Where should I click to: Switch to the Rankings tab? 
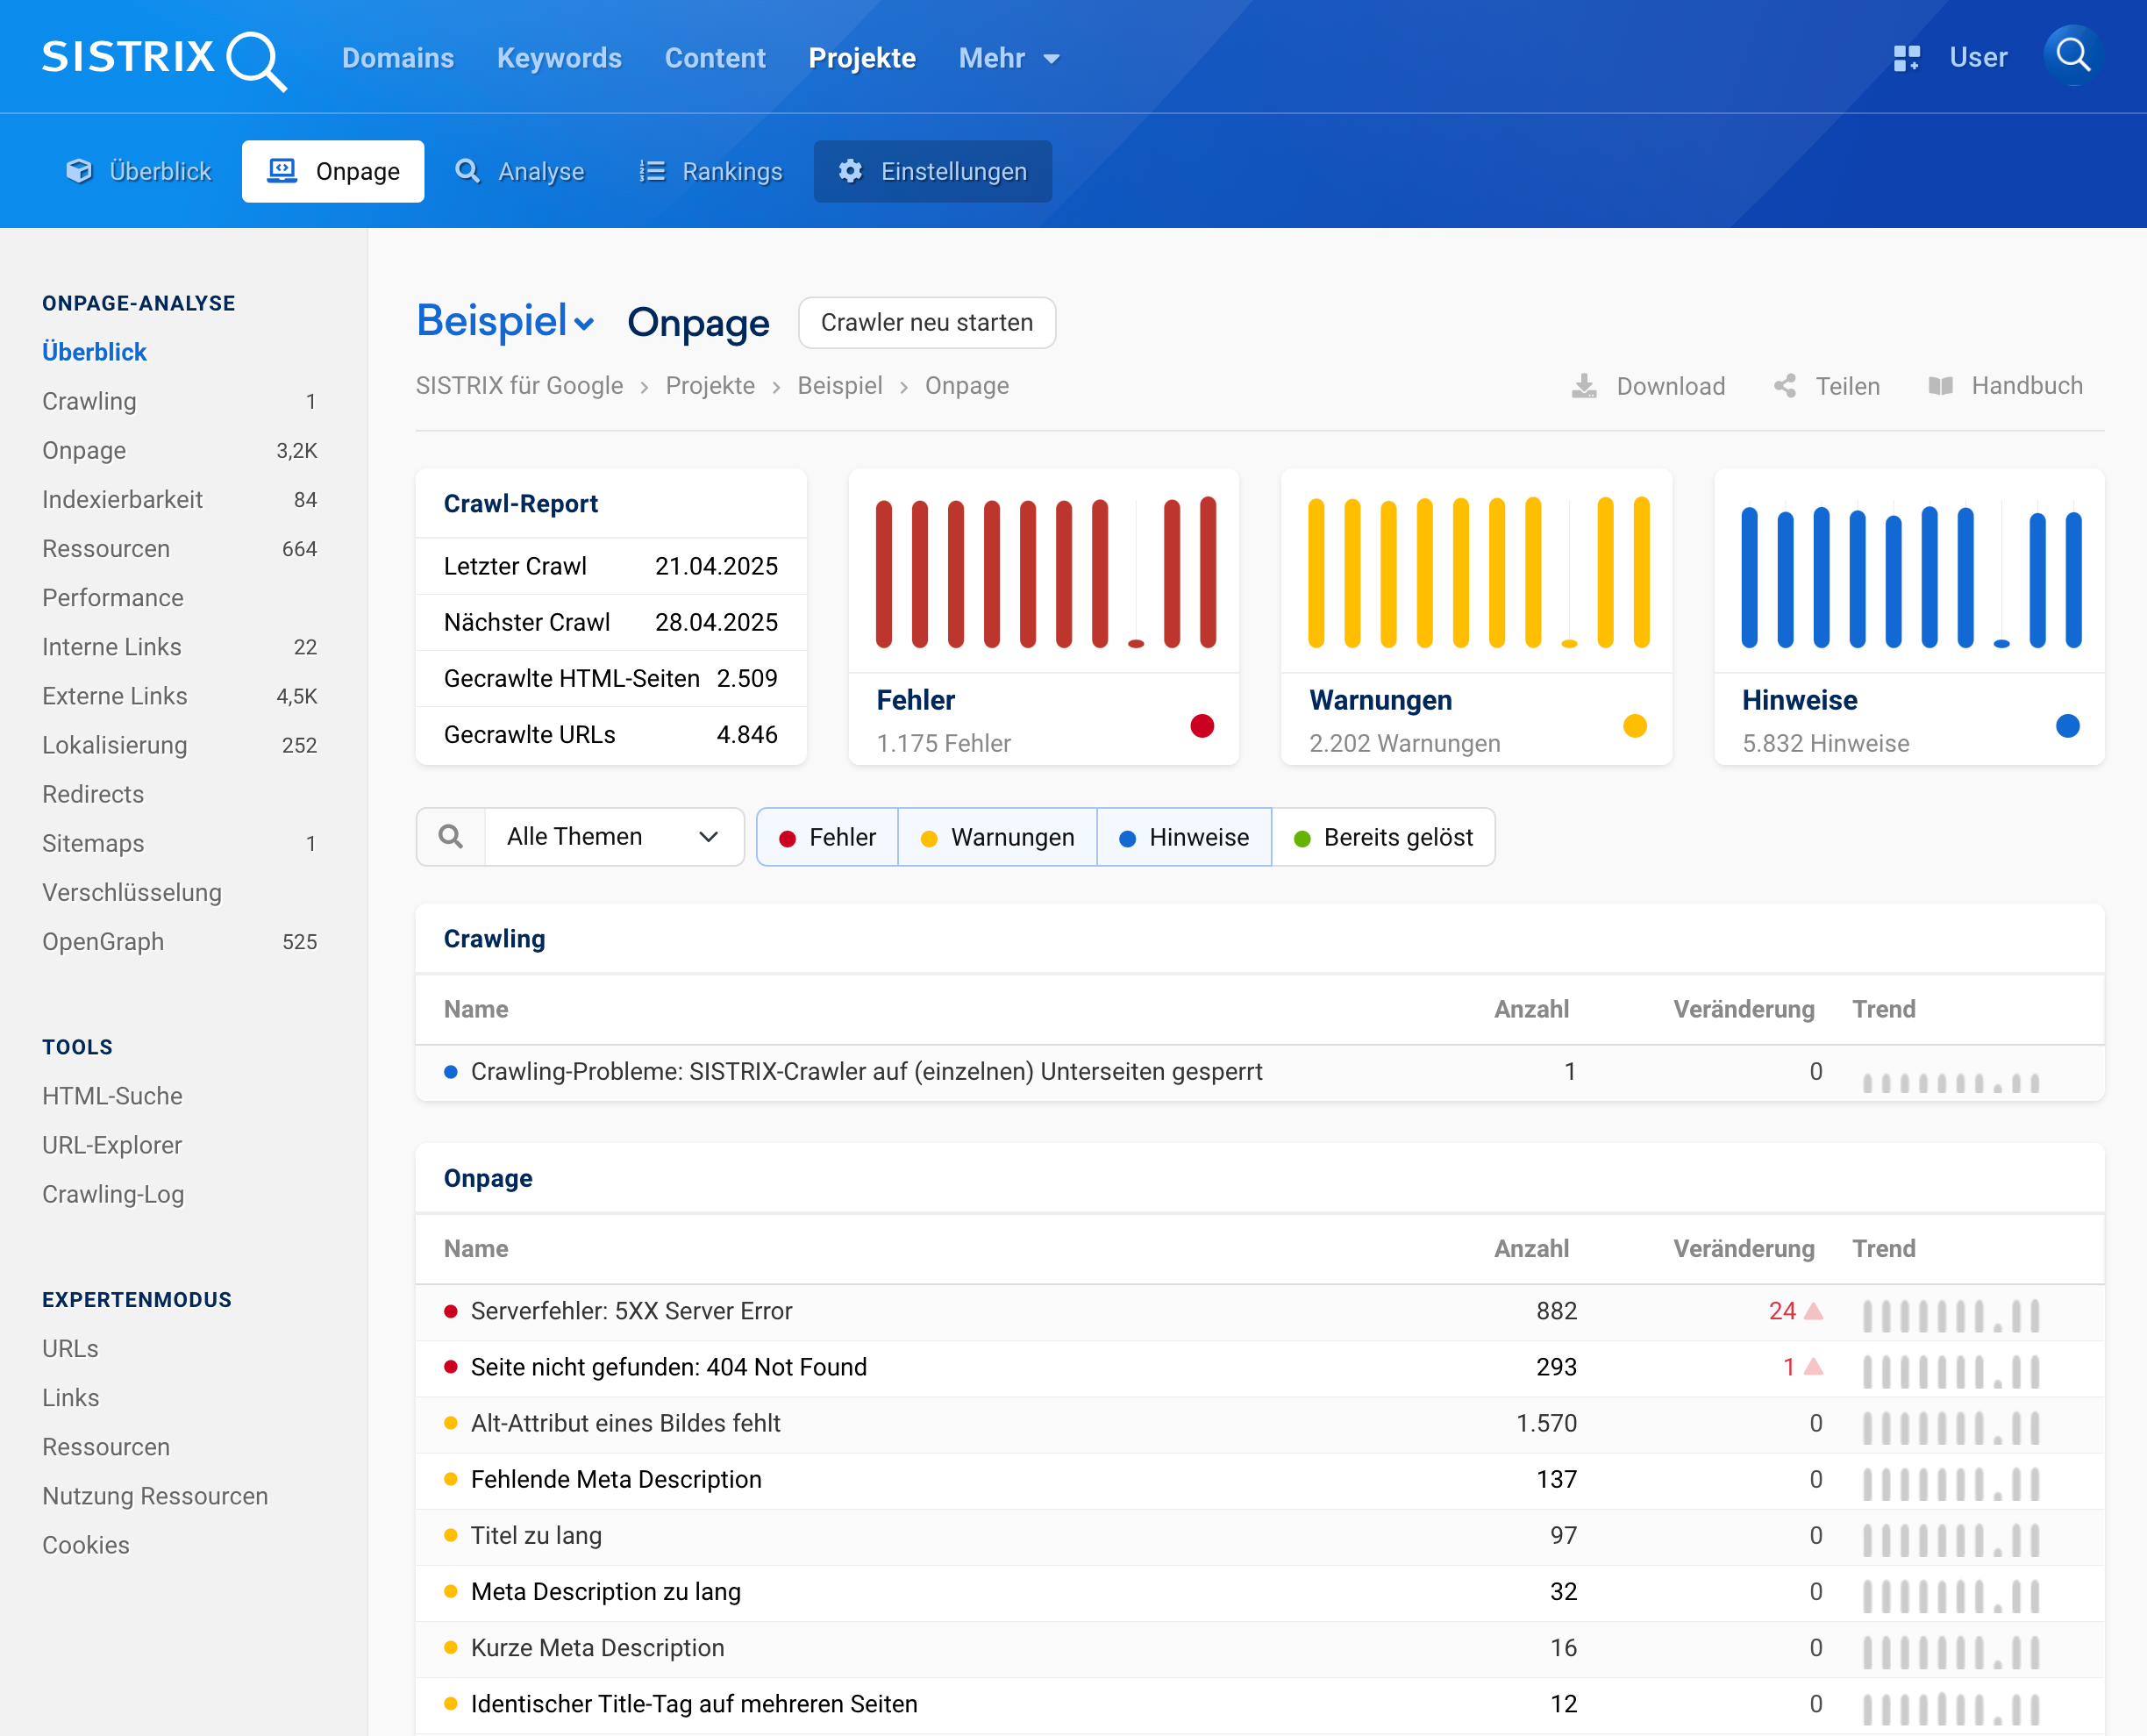[710, 171]
